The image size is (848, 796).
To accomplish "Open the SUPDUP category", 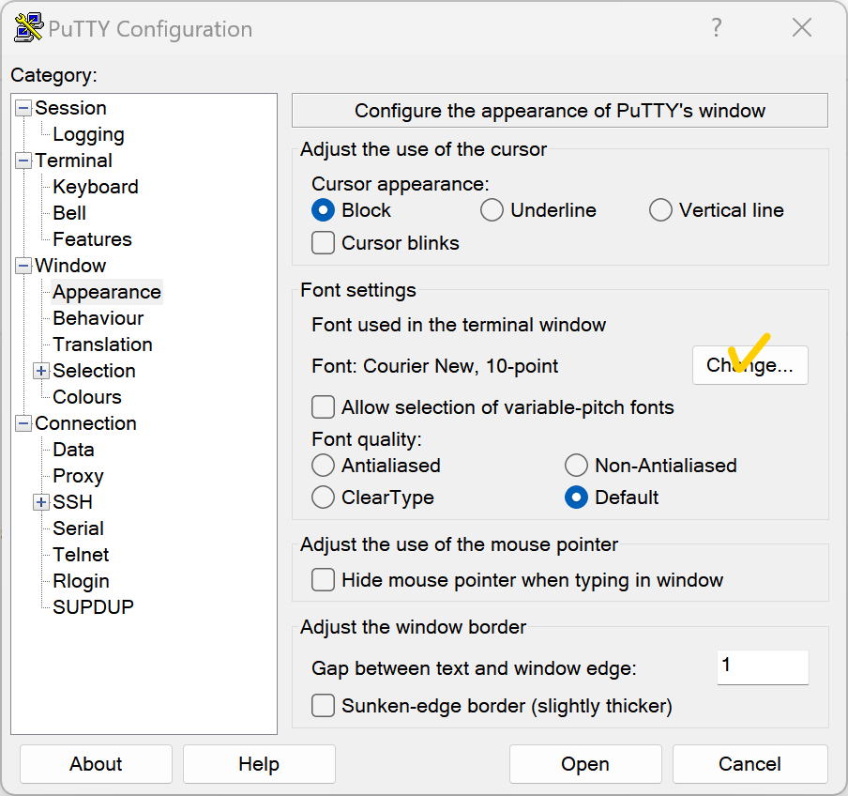I will pos(94,607).
